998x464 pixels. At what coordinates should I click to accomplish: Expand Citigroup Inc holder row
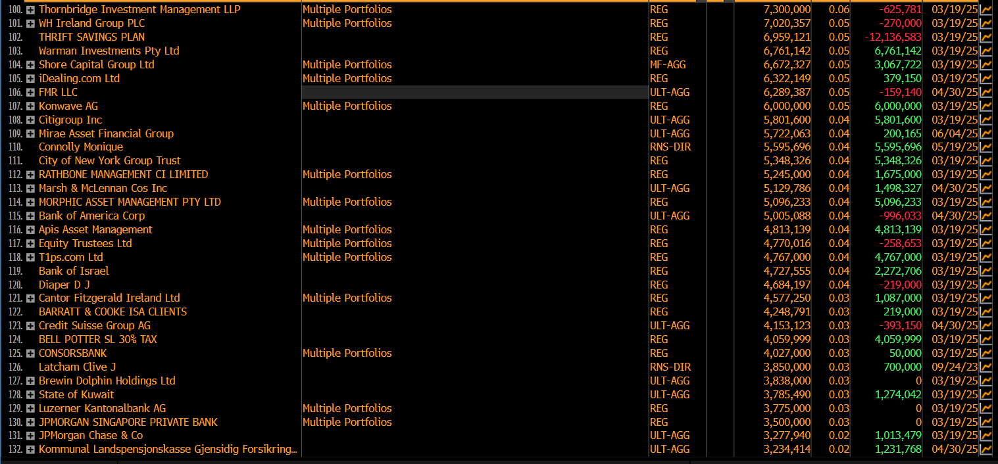coord(30,120)
